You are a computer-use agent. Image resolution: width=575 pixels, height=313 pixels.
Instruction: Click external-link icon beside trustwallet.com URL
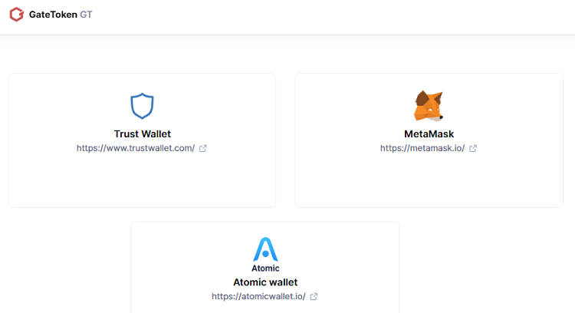point(203,148)
